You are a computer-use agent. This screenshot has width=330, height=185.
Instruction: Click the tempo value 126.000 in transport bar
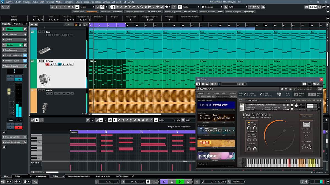pos(236,182)
